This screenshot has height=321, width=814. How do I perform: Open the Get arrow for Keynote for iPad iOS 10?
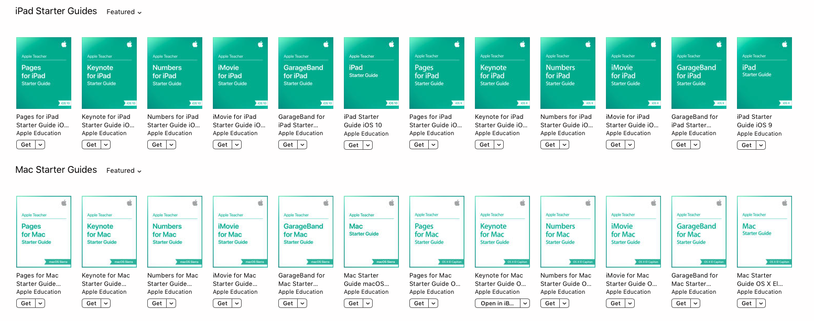[x=106, y=145]
